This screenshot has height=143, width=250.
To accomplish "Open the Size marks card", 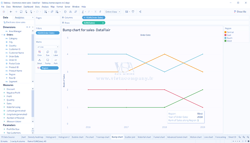I will tap(48, 53).
